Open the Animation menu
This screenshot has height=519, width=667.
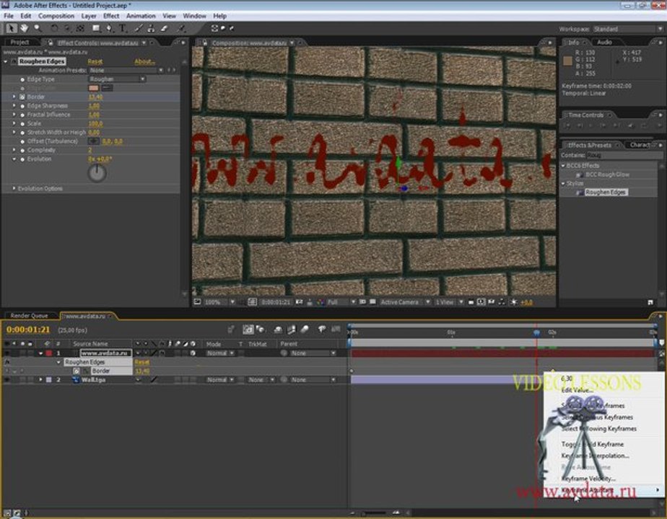pyautogui.click(x=141, y=16)
